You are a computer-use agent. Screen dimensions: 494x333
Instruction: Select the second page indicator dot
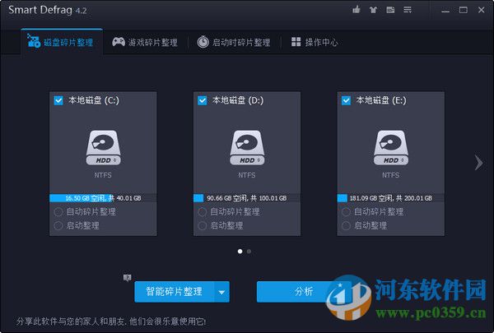249,251
